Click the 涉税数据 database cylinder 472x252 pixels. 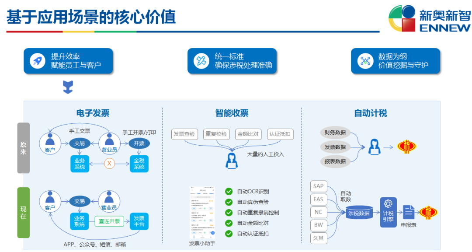click(x=359, y=213)
